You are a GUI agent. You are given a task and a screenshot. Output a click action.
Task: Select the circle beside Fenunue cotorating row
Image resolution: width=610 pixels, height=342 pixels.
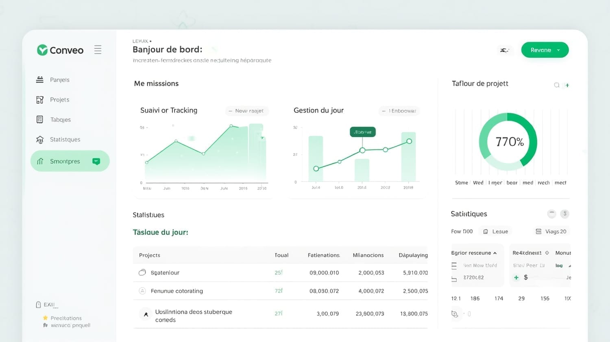142,291
